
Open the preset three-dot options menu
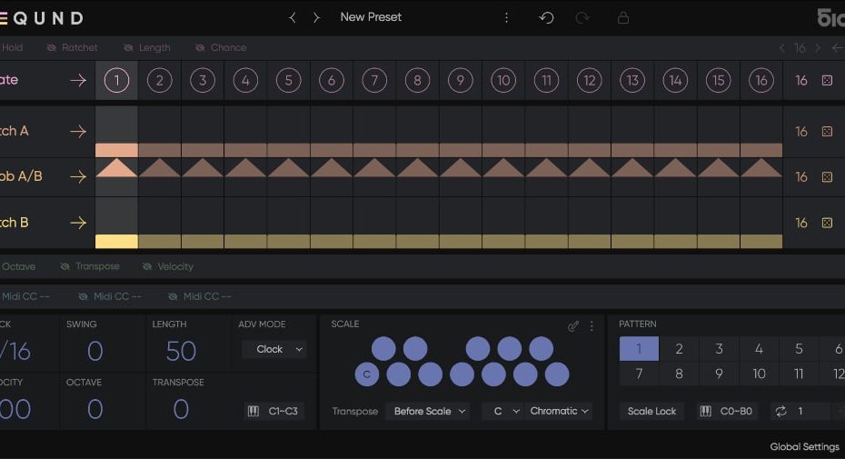[506, 17]
